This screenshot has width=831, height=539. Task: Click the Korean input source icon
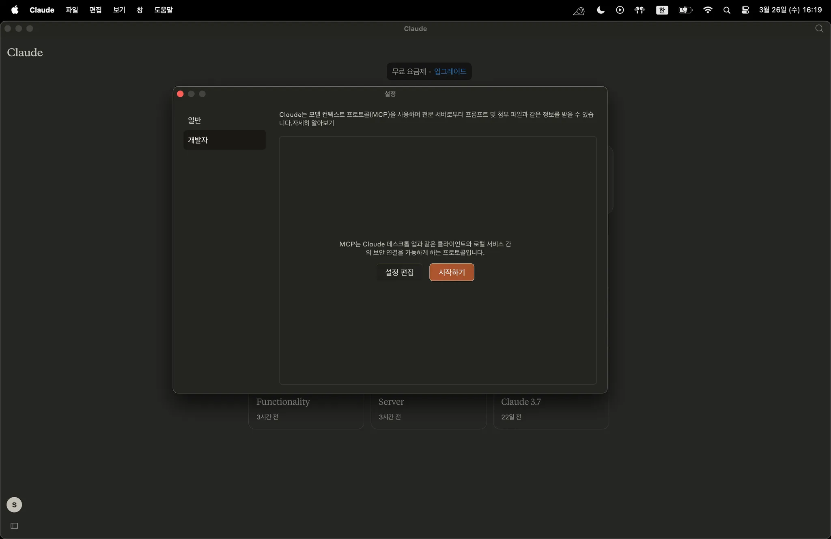(x=662, y=10)
